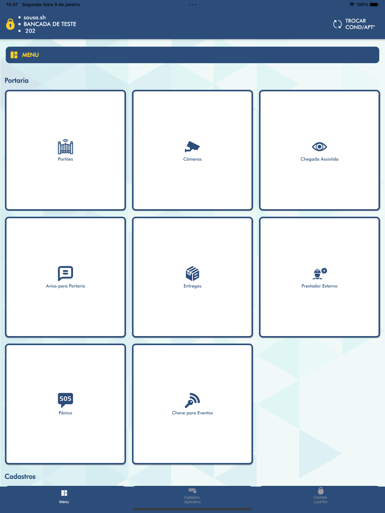Tap the TROCAR COND/APTº button text
This screenshot has width=385, height=513.
[360, 24]
